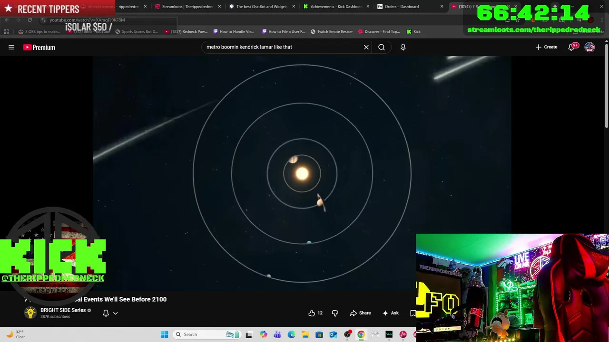The height and width of the screenshot is (342, 609).
Task: Open File Explorer from taskbar
Action: click(x=305, y=334)
